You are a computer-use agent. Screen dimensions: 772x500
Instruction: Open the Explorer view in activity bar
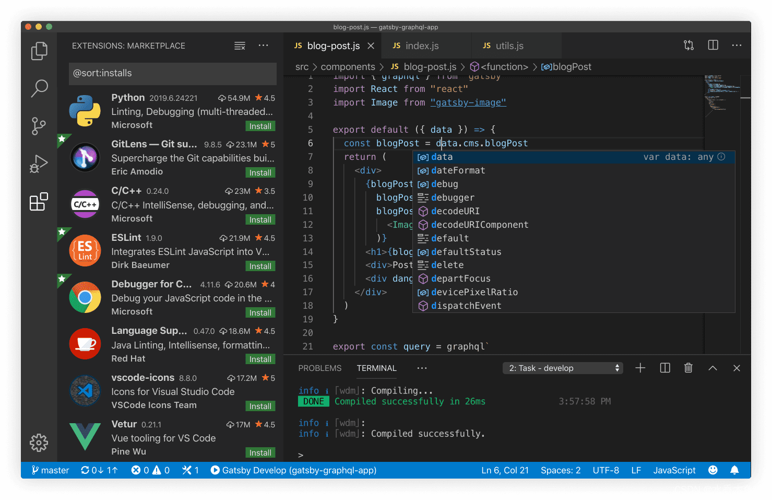(x=39, y=51)
